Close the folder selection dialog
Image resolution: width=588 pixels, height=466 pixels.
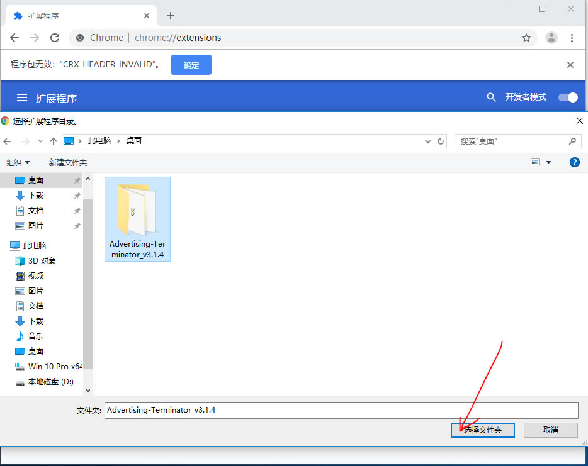pos(579,121)
